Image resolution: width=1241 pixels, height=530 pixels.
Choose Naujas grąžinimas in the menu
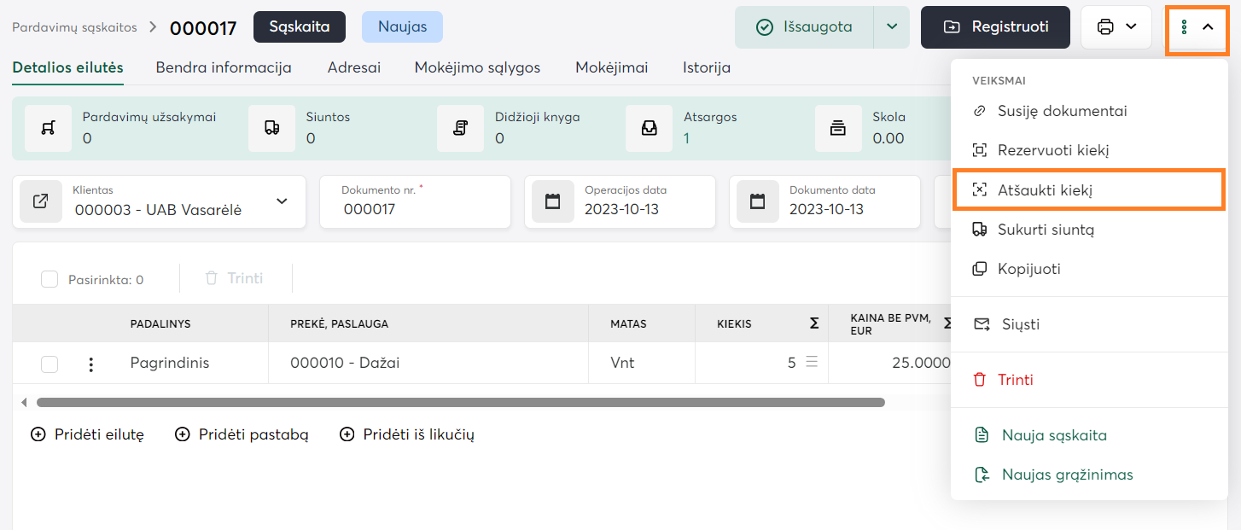[1067, 475]
